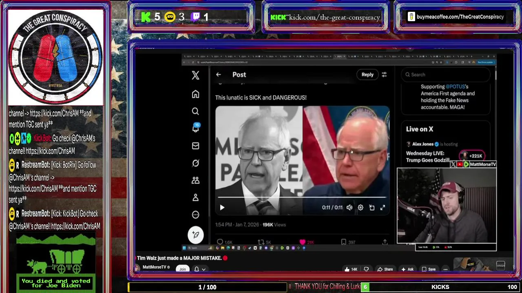This screenshot has width=522, height=293.
Task: Click the post share upload icon
Action: (385, 242)
